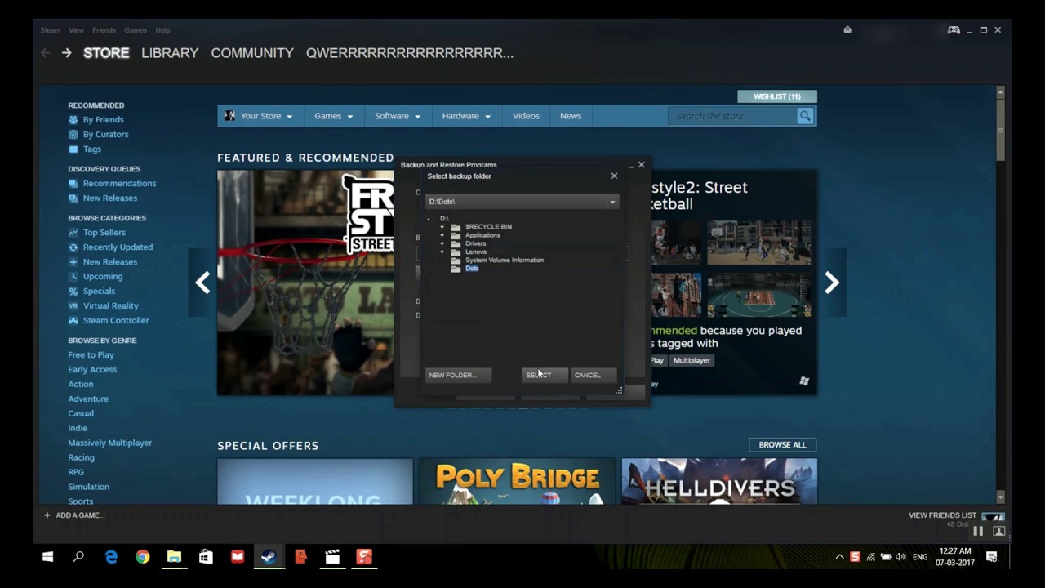This screenshot has width=1045, height=588.
Task: Open Steam Controller category
Action: coord(116,321)
